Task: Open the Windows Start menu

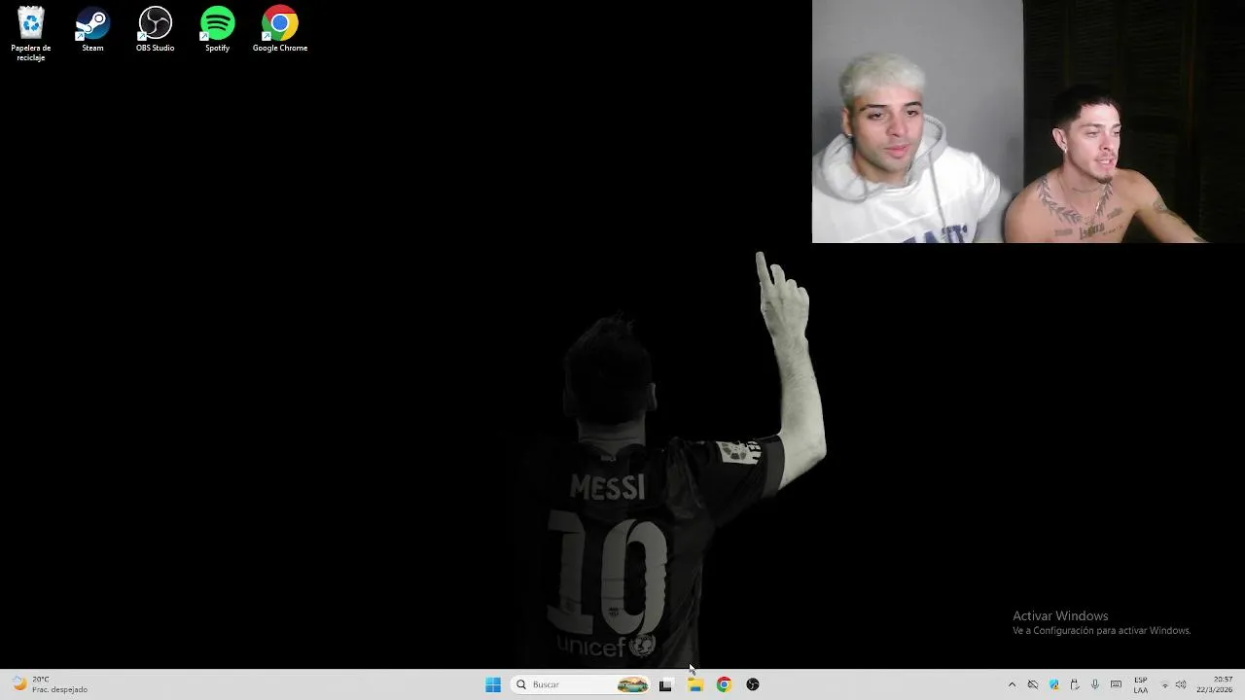Action: pyautogui.click(x=493, y=684)
